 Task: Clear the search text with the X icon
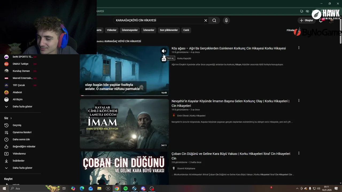point(206,21)
